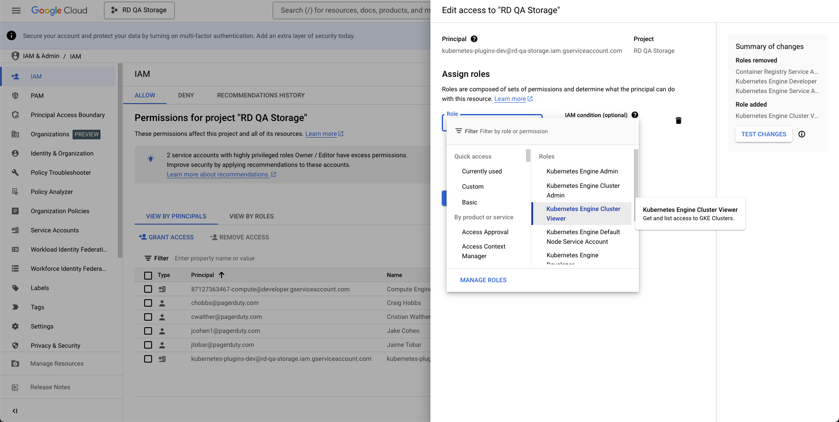839x422 pixels.
Task: Switch to the DENY tab
Action: tap(186, 95)
